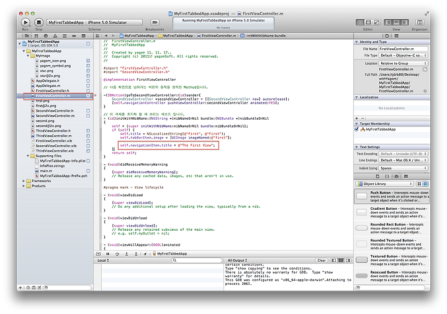
Task: Open the related files menu in jump bar
Action: (x=97, y=36)
